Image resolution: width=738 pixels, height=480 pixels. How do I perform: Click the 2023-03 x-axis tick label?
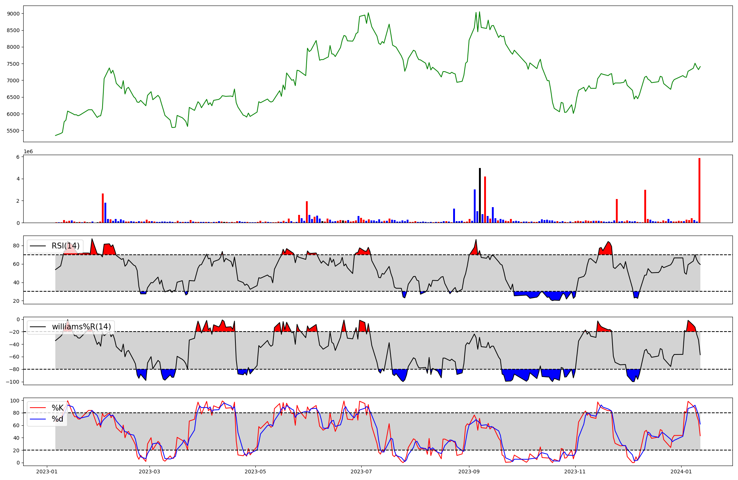(149, 472)
